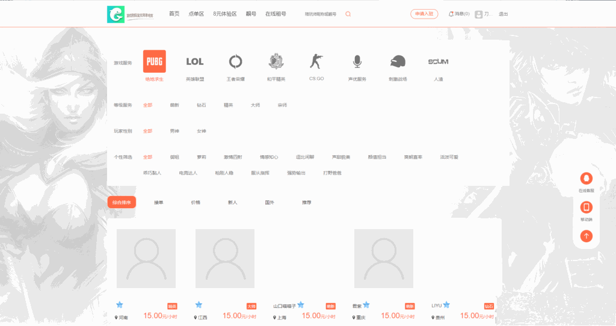Open the 消息 notification bell
Viewport: 616px width, 326px height.
pyautogui.click(x=451, y=14)
